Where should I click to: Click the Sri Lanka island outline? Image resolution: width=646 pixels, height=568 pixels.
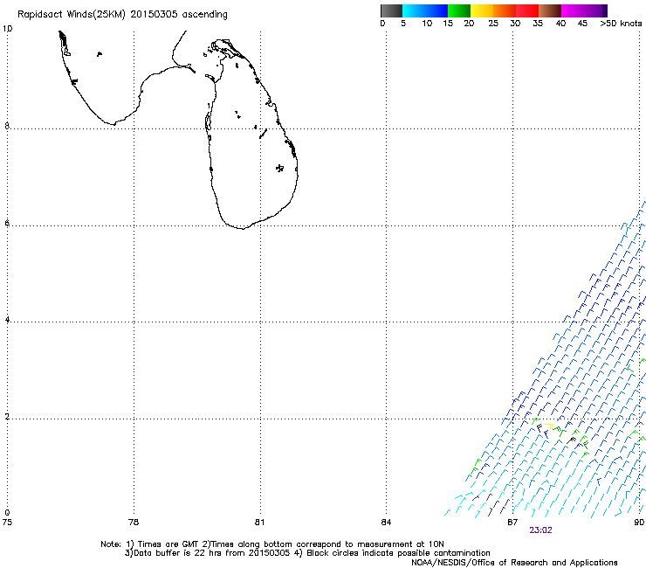[x=251, y=134]
